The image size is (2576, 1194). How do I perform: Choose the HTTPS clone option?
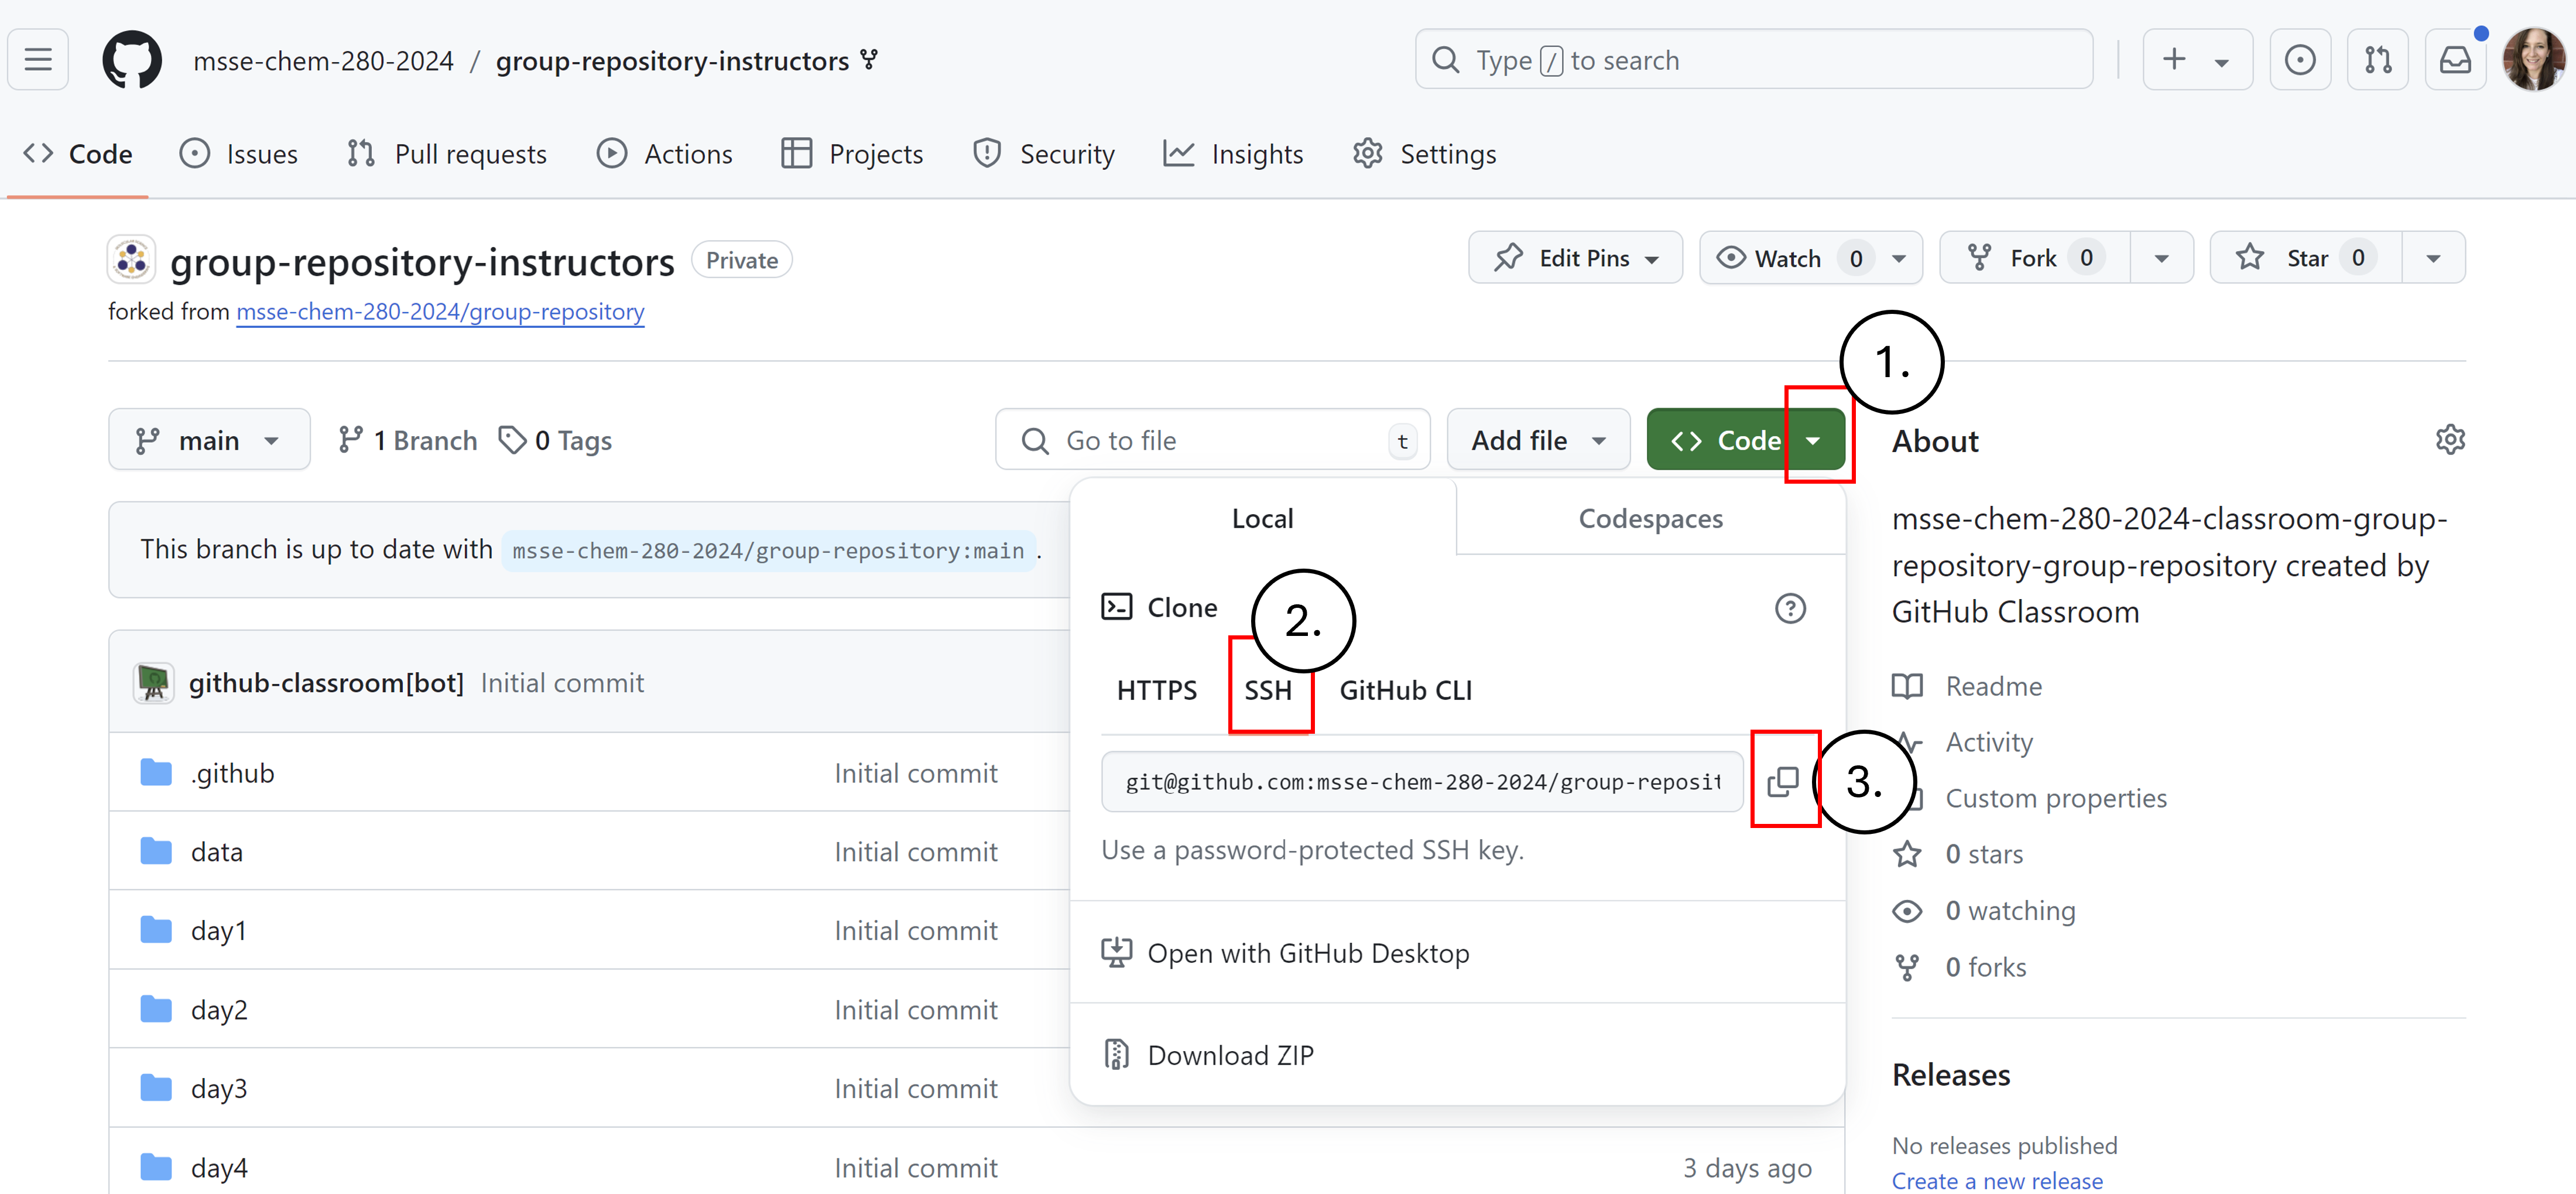pyautogui.click(x=1157, y=690)
